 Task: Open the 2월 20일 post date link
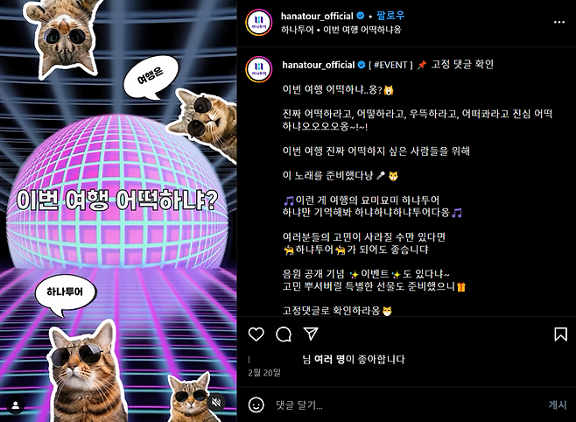coord(264,373)
